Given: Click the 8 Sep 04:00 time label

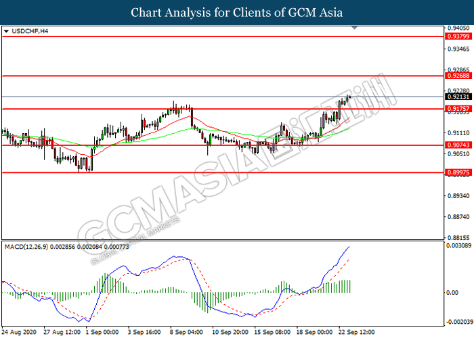Looking at the screenshot, I should 186,333.
